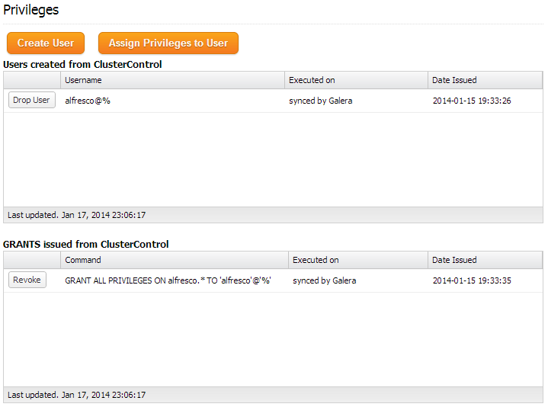Click the GRANTS issued from ClusterControl title
Viewport: 548px width, 407px height.
point(86,245)
